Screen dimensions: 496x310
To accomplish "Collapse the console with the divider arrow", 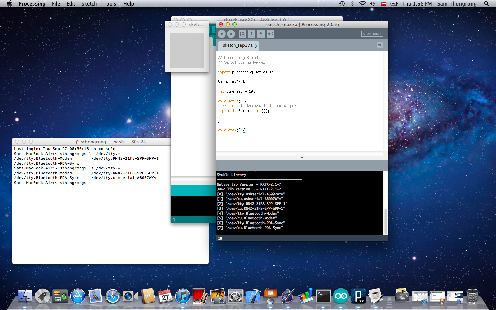I will 302,157.
